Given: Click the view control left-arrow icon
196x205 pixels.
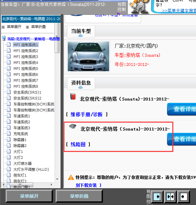Looking at the screenshot, I should click(184, 196).
